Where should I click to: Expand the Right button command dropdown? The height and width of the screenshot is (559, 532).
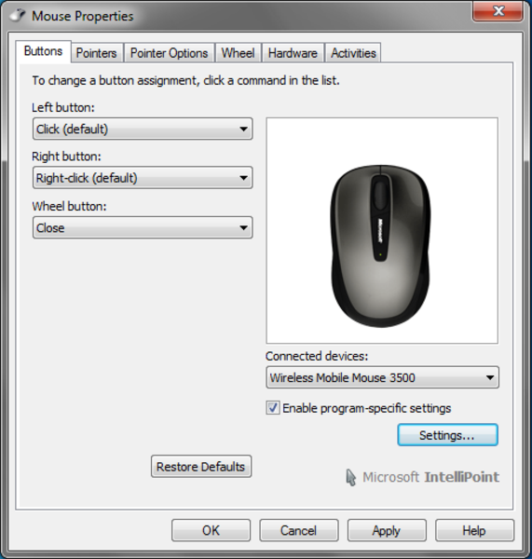click(x=143, y=178)
